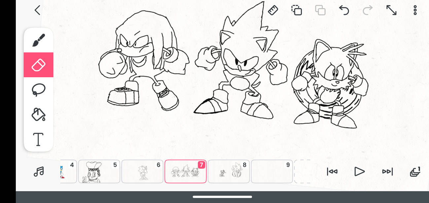Open frame 5 thumbnail

coord(99,171)
